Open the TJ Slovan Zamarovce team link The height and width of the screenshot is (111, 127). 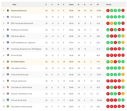tap(18, 81)
